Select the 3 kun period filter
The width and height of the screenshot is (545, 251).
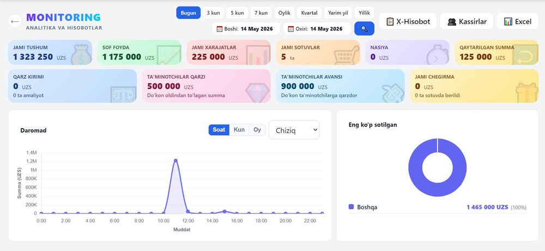click(214, 13)
